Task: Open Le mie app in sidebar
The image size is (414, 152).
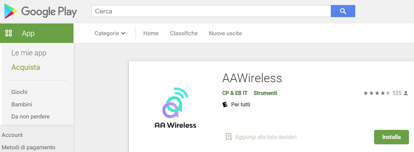Action: pyautogui.click(x=29, y=53)
